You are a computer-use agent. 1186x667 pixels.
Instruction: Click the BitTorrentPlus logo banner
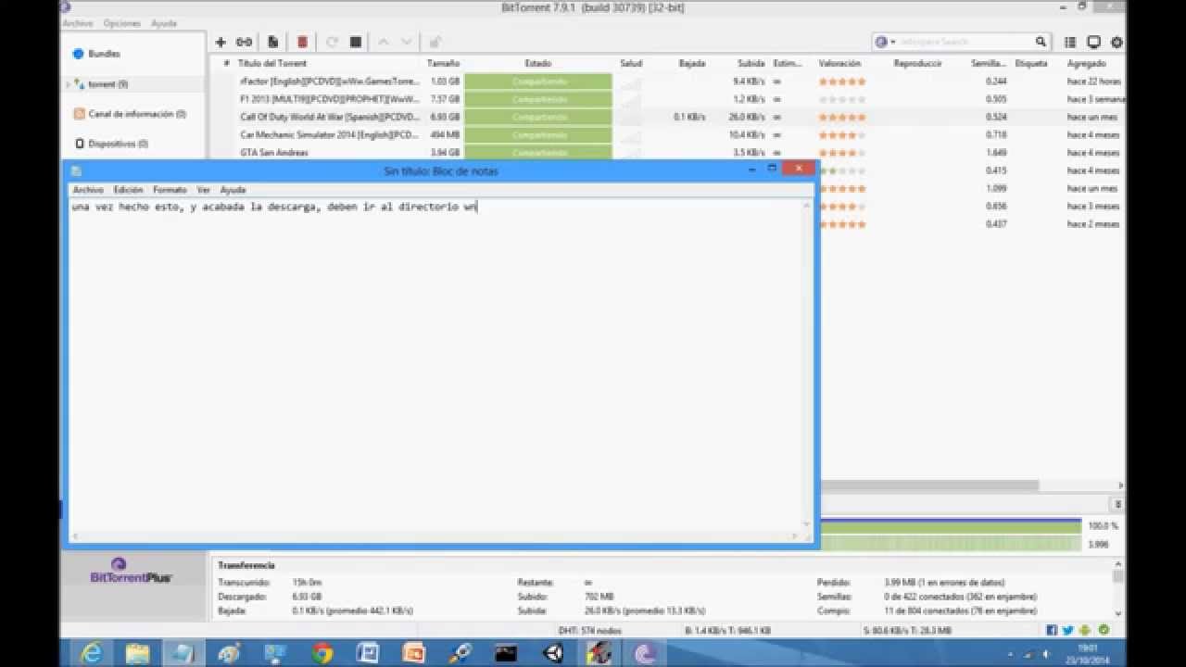point(132,571)
